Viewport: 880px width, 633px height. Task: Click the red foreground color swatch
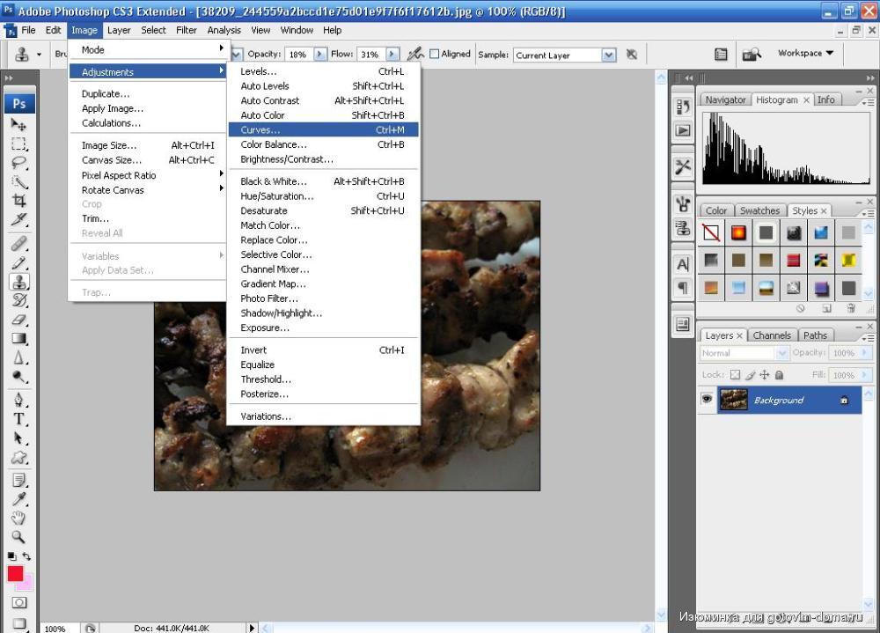[x=15, y=573]
